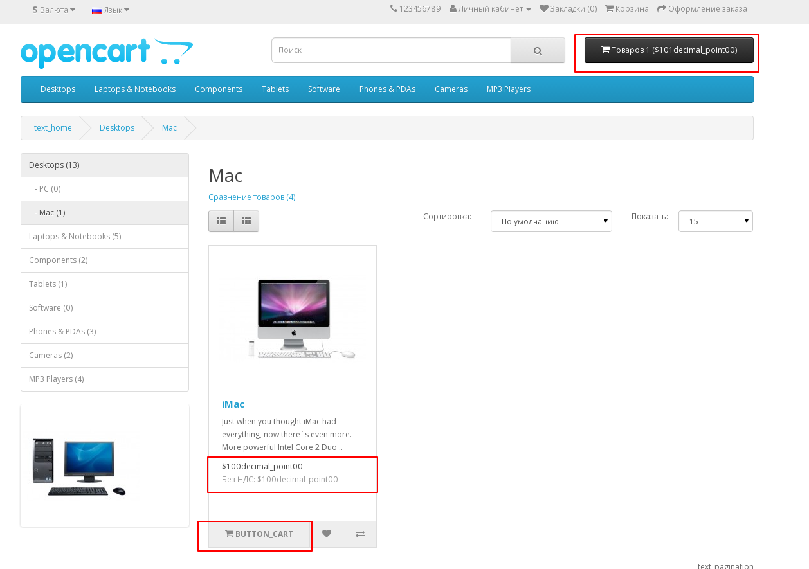Select PC (0) subcategory in sidebar
Image resolution: width=809 pixels, height=569 pixels.
pyautogui.click(x=105, y=189)
